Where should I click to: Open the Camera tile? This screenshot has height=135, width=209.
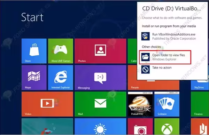tap(140, 126)
